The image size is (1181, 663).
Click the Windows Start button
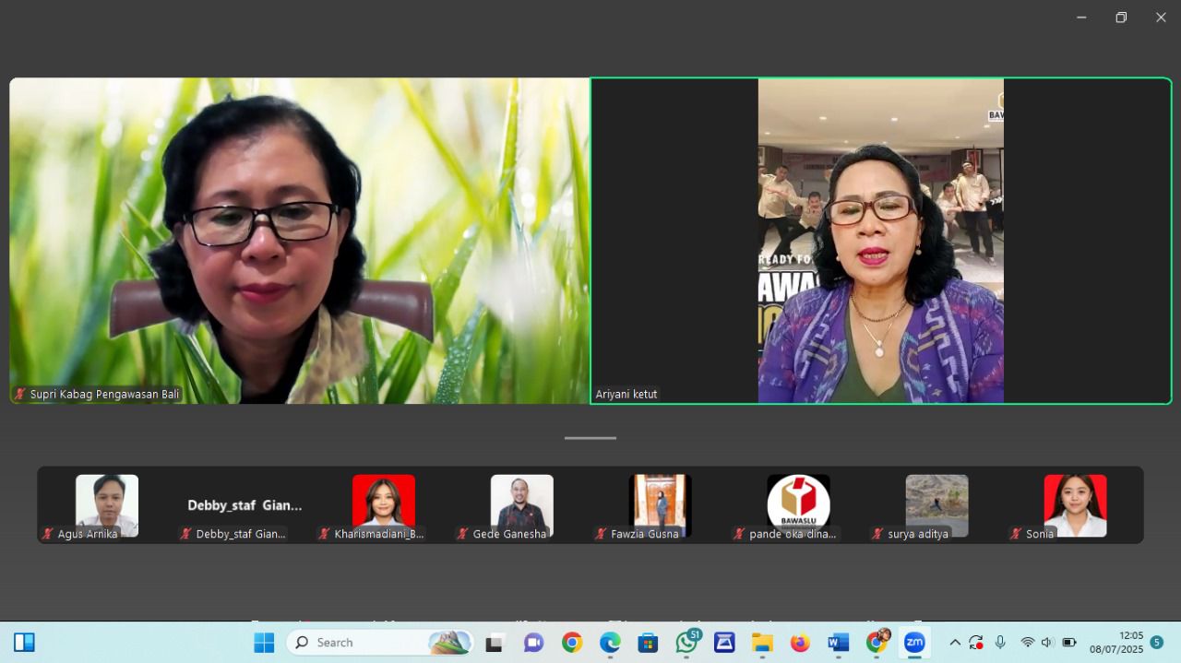264,643
